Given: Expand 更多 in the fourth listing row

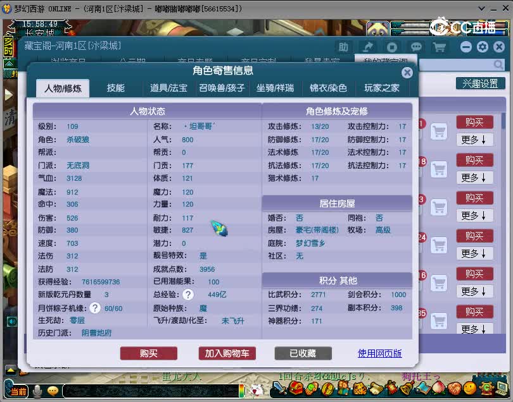Looking at the screenshot, I should [474, 253].
